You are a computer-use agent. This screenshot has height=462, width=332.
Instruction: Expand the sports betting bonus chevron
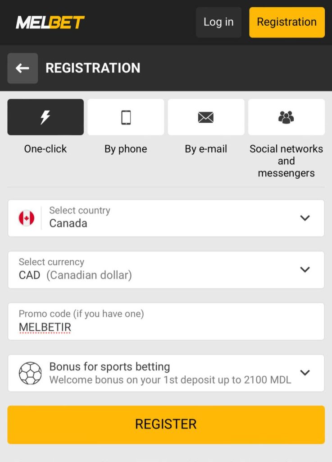click(x=305, y=373)
